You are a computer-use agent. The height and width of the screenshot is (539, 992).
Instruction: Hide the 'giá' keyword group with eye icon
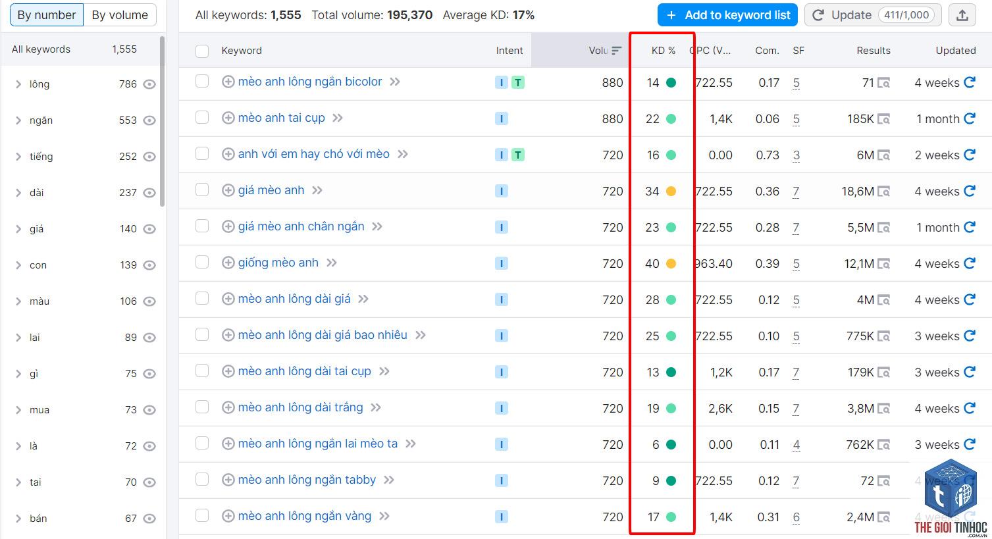[x=149, y=229]
